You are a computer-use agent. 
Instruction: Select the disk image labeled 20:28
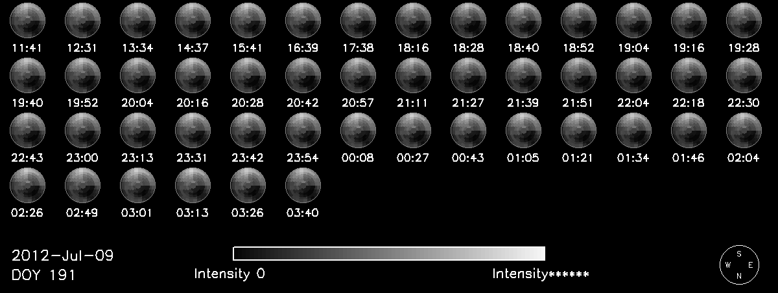(248, 74)
